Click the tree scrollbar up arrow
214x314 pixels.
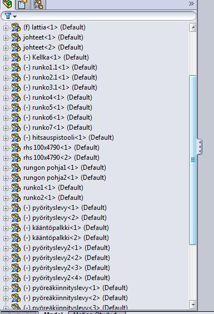(x=193, y=27)
